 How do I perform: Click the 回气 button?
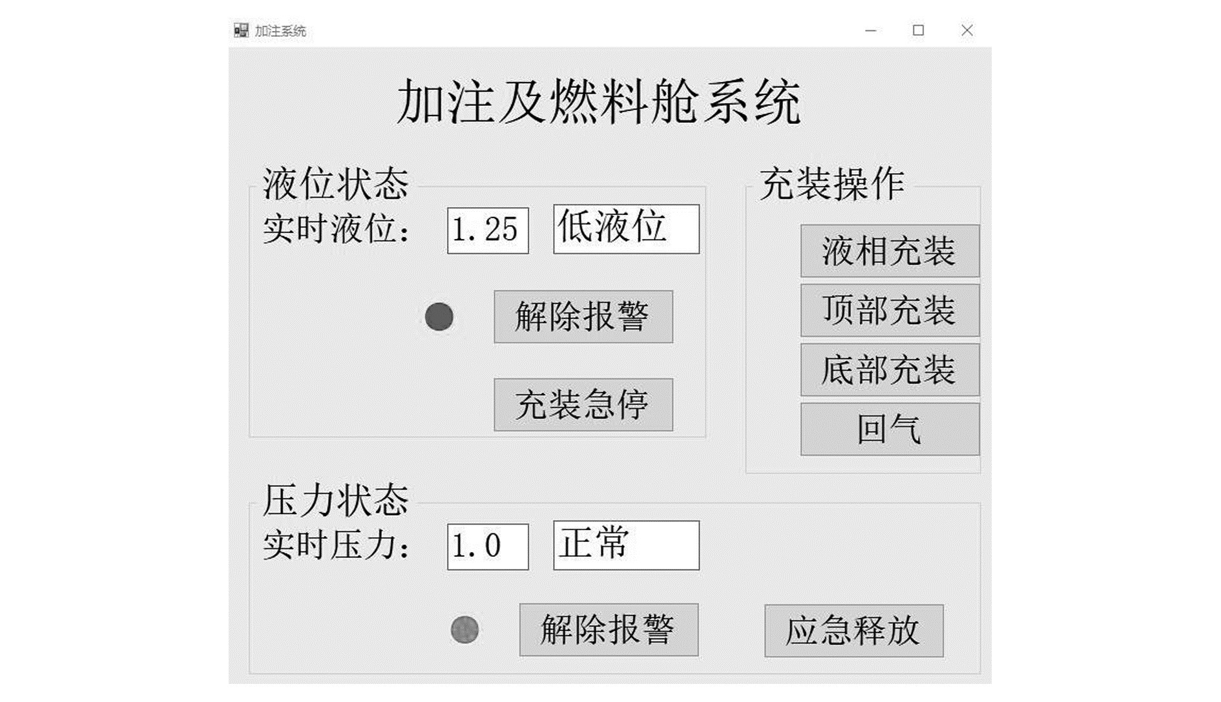(890, 429)
